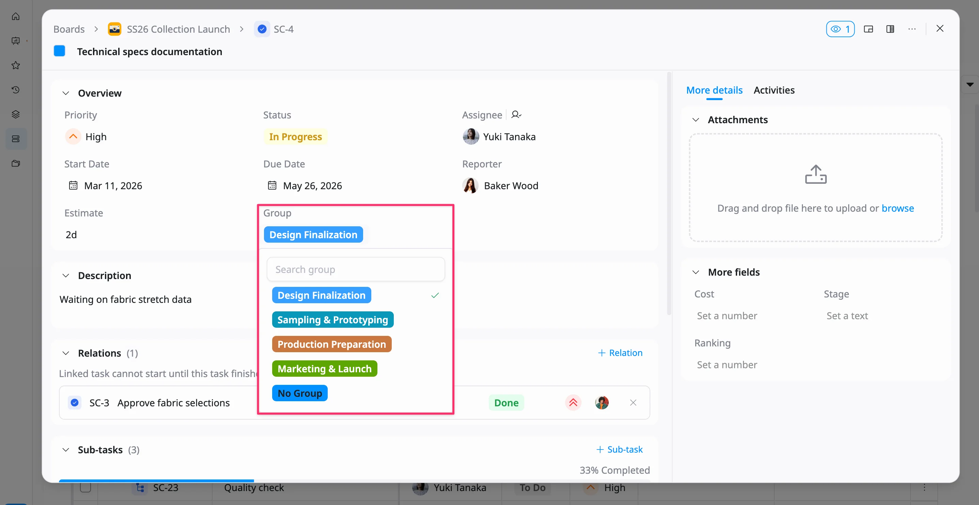Edit description text Waiting on fabric stretch data
The width and height of the screenshot is (979, 505).
click(x=125, y=299)
